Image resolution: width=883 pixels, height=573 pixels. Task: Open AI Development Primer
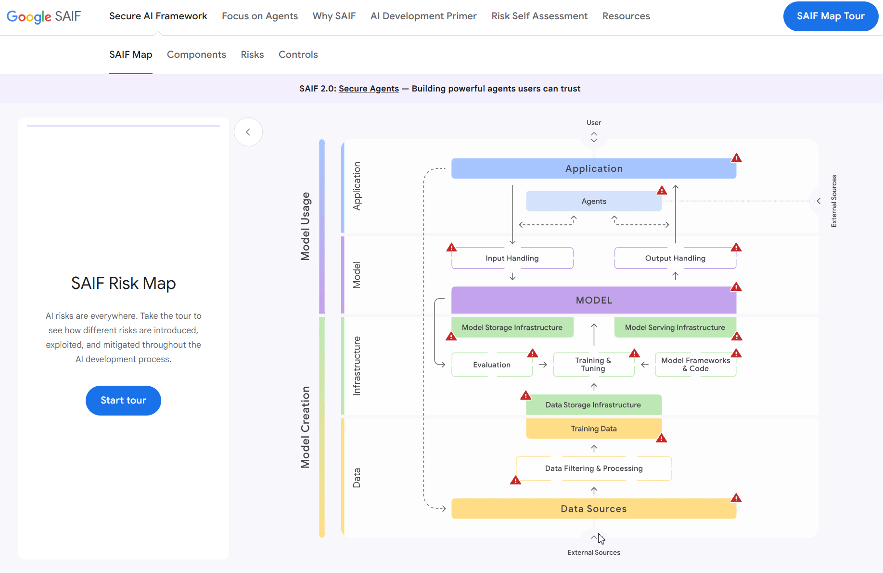coord(424,16)
